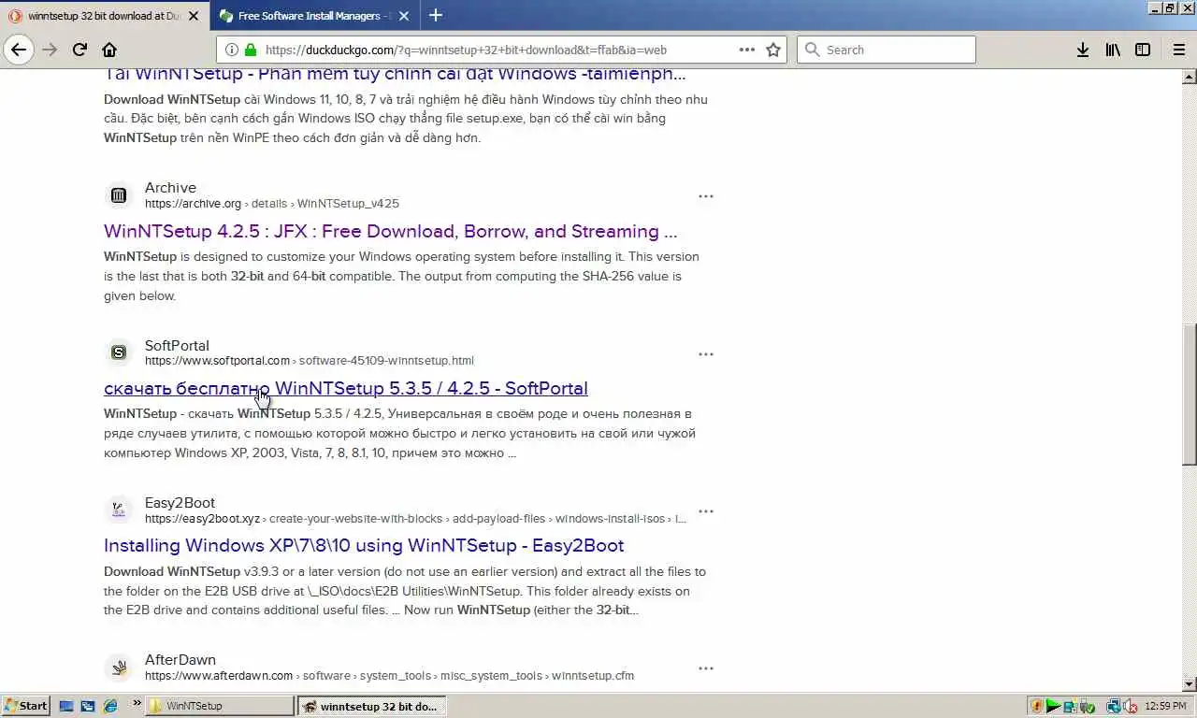Image resolution: width=1197 pixels, height=718 pixels.
Task: Click the volume muted tray icon
Action: coord(1130,706)
